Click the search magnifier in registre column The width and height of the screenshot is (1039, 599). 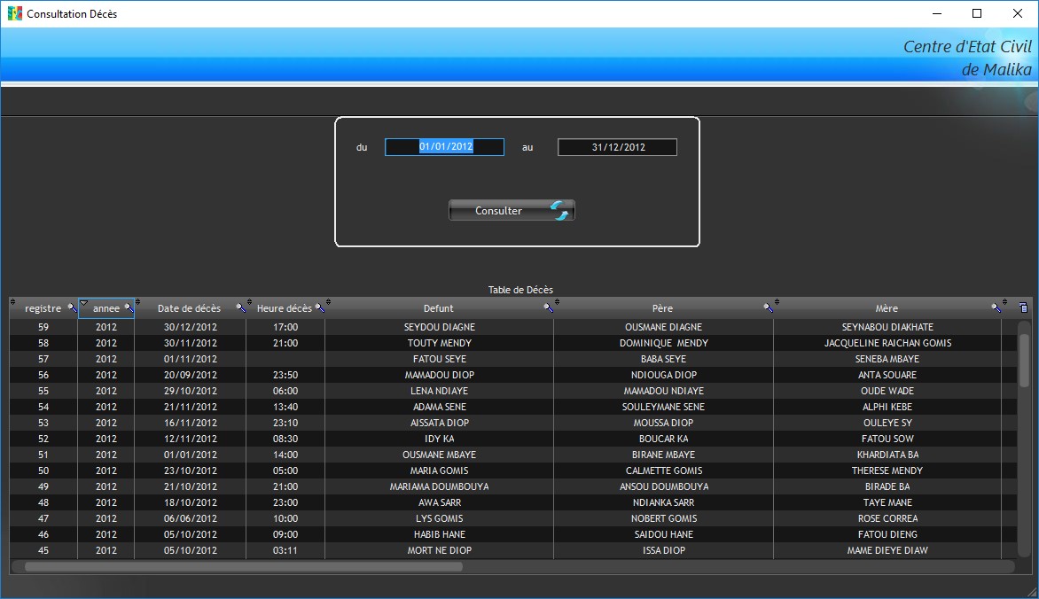click(72, 308)
